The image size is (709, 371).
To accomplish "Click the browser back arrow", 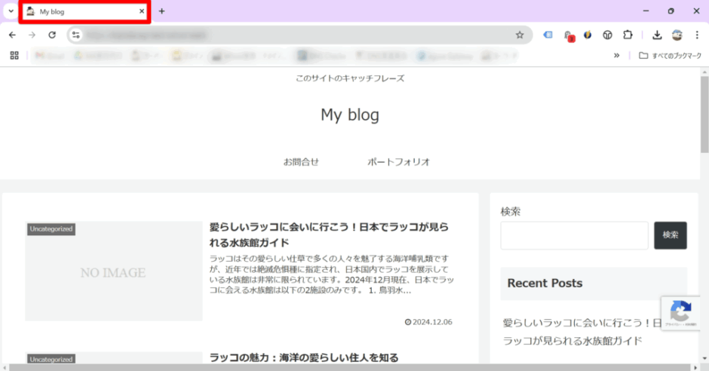I will point(12,35).
